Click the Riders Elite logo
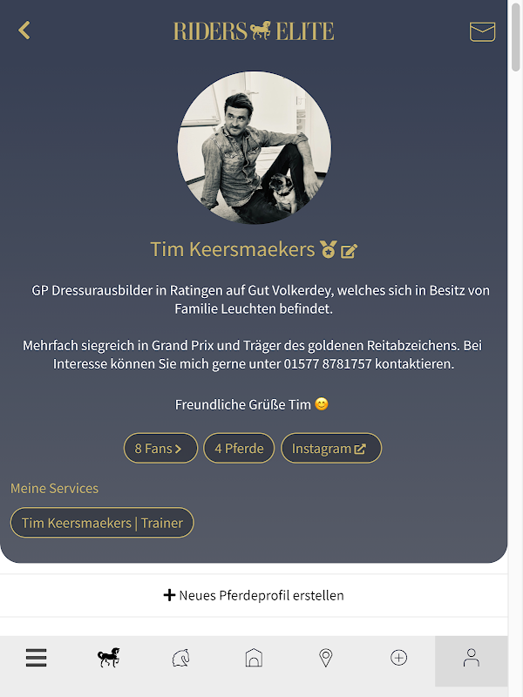Screen dimensions: 523x697 [254, 31]
